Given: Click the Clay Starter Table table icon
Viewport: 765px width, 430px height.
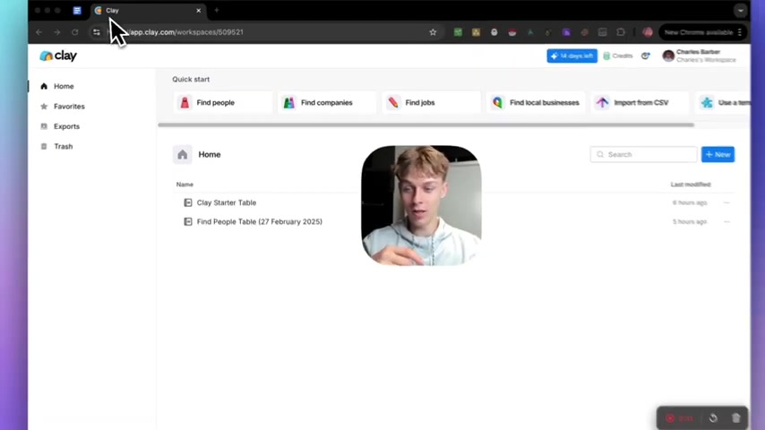Looking at the screenshot, I should 188,202.
